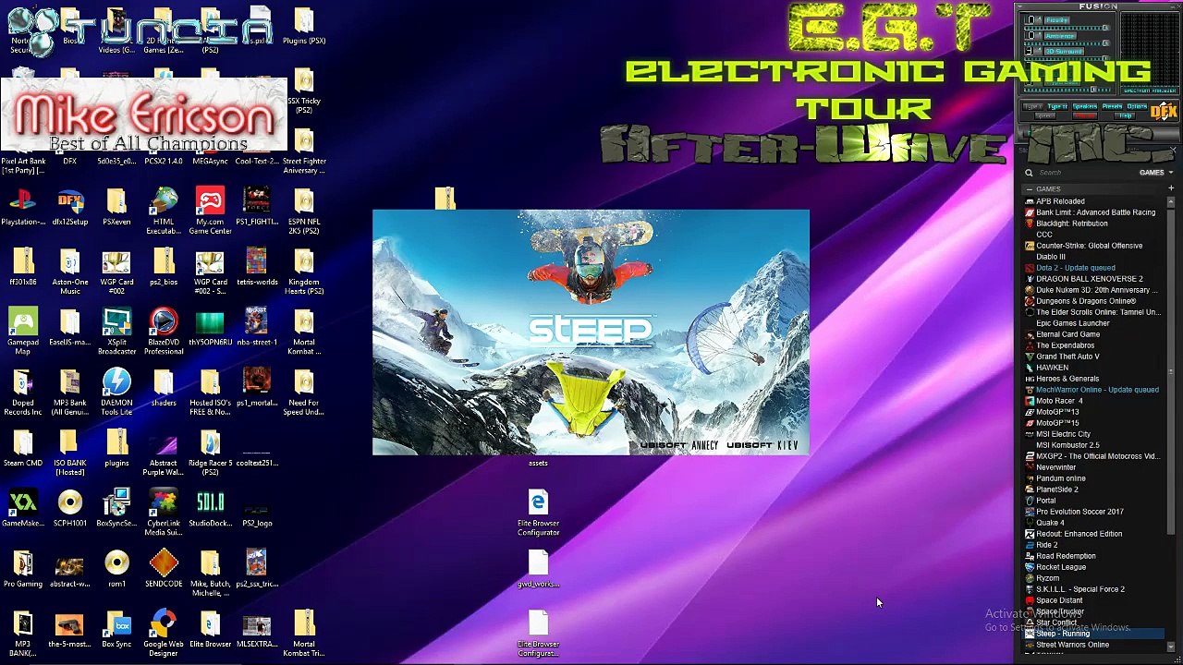Select Steep - Running in the game list
The width and height of the screenshot is (1183, 665).
coord(1093,634)
